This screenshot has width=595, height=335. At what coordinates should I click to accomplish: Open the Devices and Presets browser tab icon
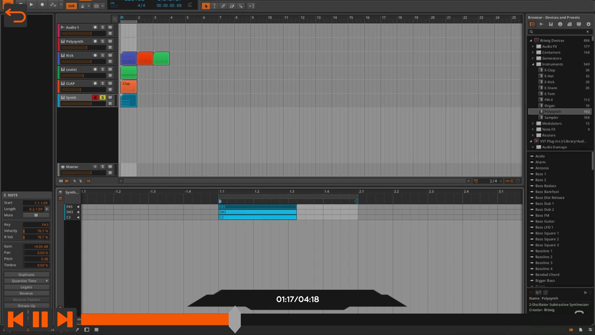(x=532, y=24)
